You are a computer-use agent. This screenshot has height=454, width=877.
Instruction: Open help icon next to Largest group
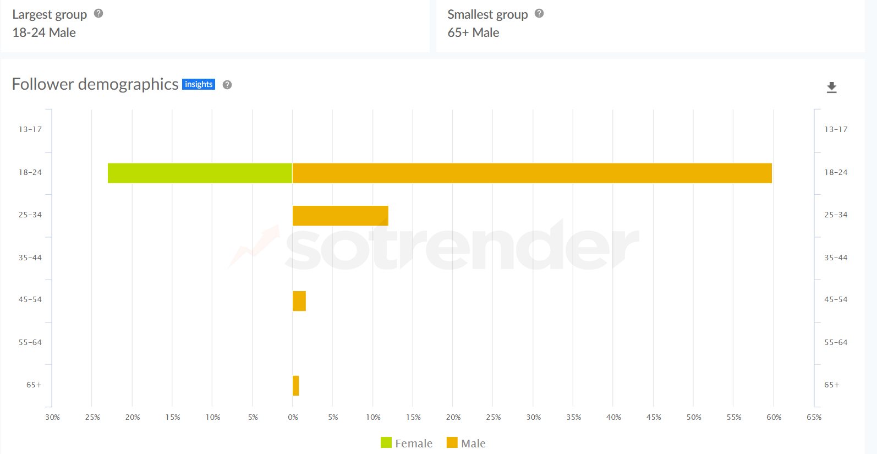[x=98, y=14]
